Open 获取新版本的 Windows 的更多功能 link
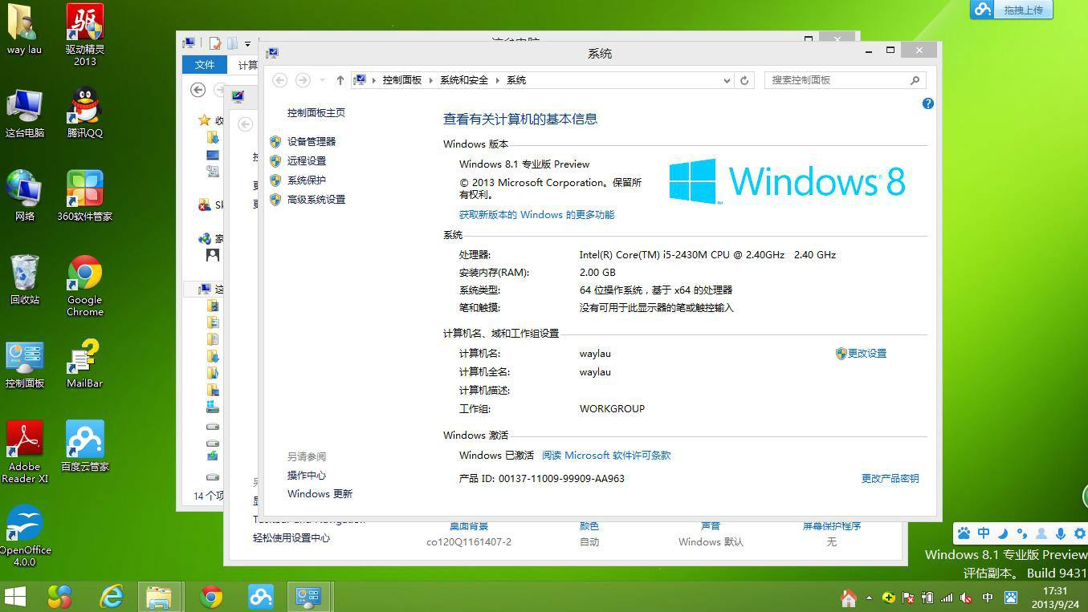This screenshot has width=1088, height=612. (x=536, y=214)
